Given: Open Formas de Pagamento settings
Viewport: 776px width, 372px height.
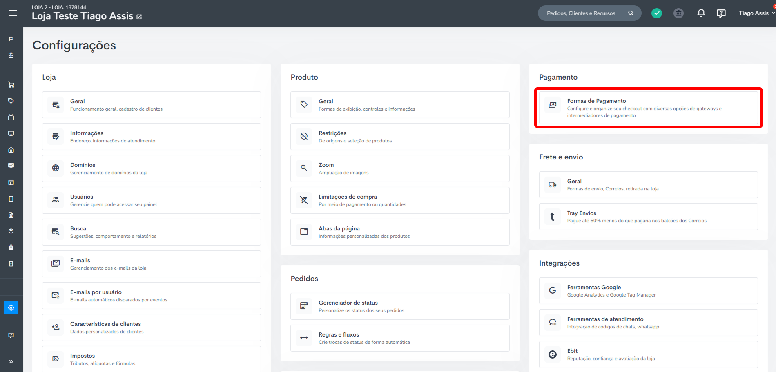Looking at the screenshot, I should [648, 108].
